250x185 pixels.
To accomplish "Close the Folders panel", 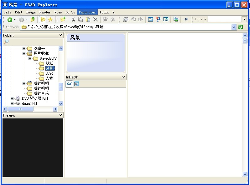I will tap(60, 35).
